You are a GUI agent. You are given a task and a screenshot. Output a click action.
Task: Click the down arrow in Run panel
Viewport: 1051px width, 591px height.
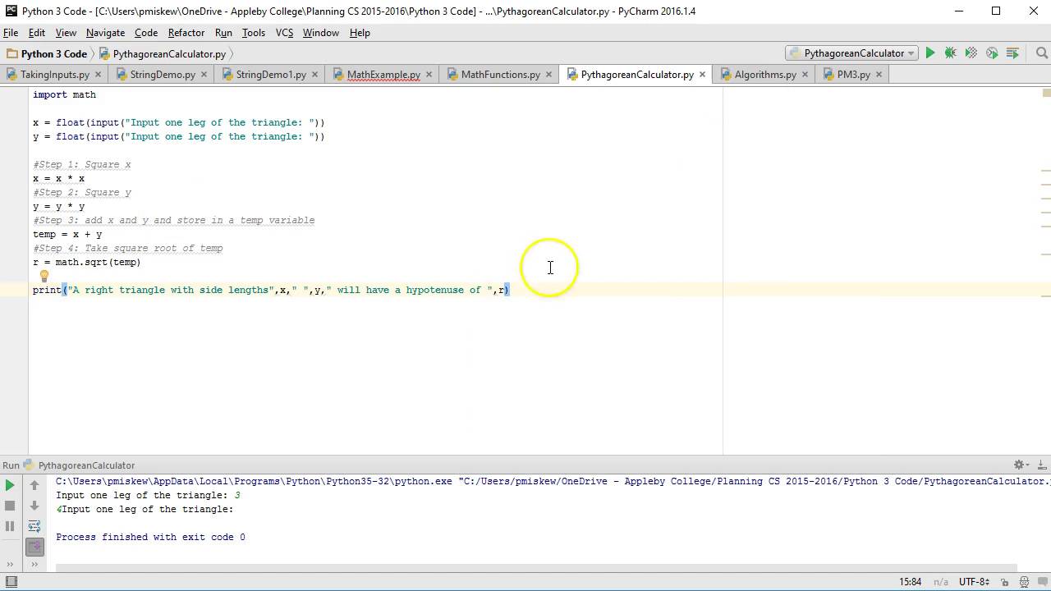point(34,506)
